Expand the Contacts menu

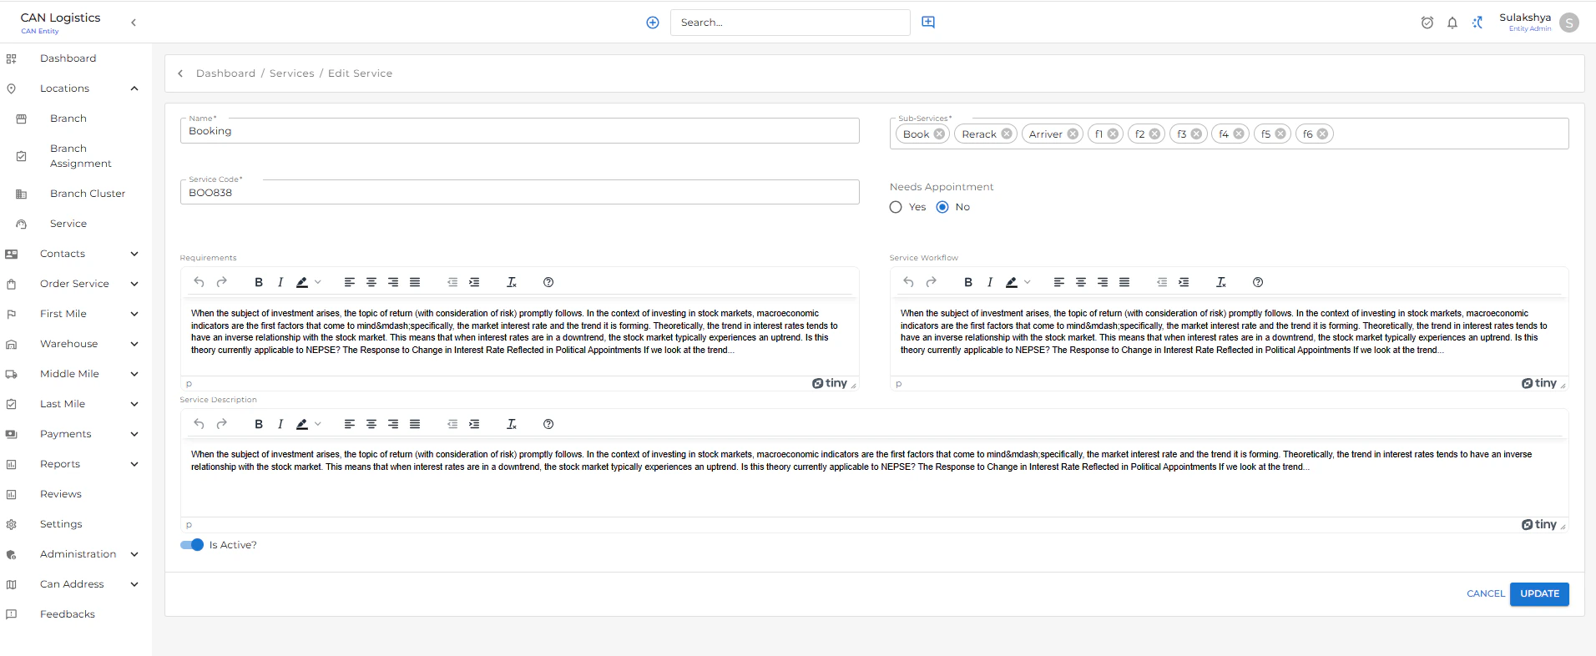pyautogui.click(x=134, y=254)
